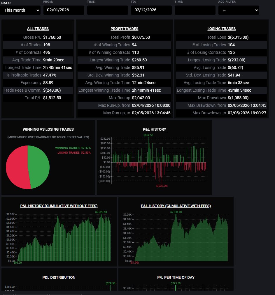This screenshot has height=295, width=275.
Task: Click the # of Losing Contracts value 135
Action: click(x=231, y=52)
